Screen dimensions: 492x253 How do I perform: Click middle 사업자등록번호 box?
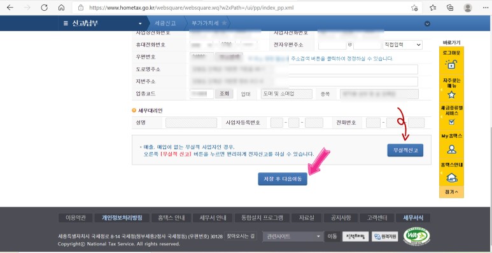[293, 123]
